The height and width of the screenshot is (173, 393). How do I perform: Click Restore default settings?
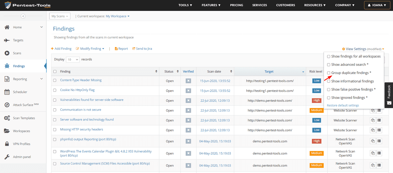coord(343,105)
